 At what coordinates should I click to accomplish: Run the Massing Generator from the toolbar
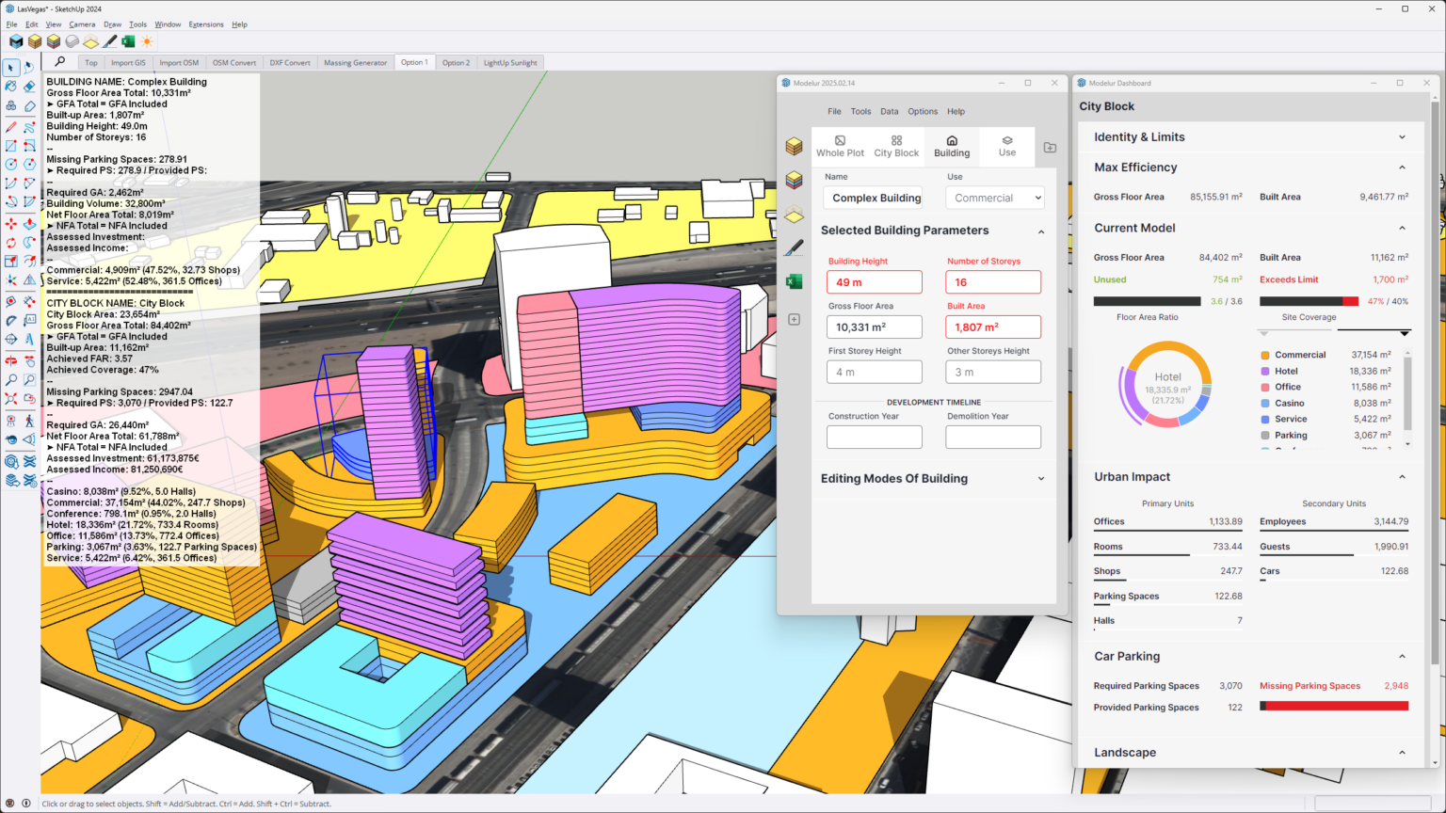click(355, 62)
